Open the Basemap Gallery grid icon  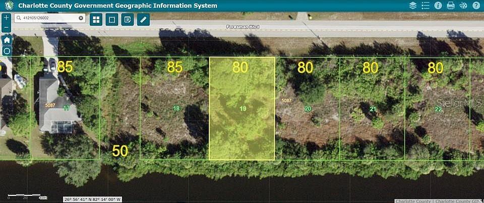pos(96,20)
